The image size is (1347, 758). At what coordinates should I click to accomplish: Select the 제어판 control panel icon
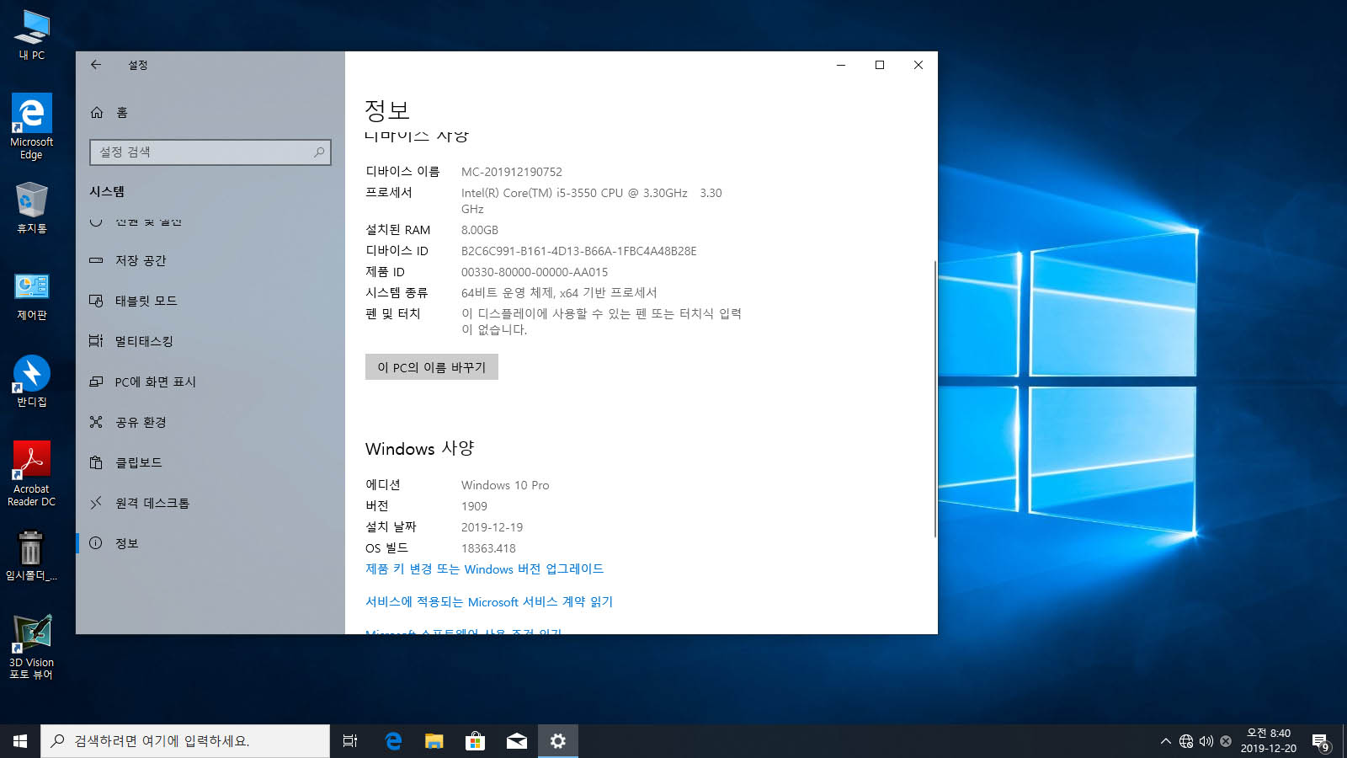point(32,296)
